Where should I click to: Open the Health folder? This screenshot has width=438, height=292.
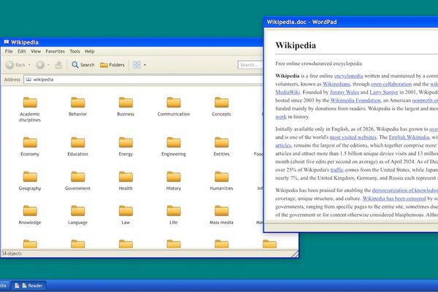click(126, 180)
